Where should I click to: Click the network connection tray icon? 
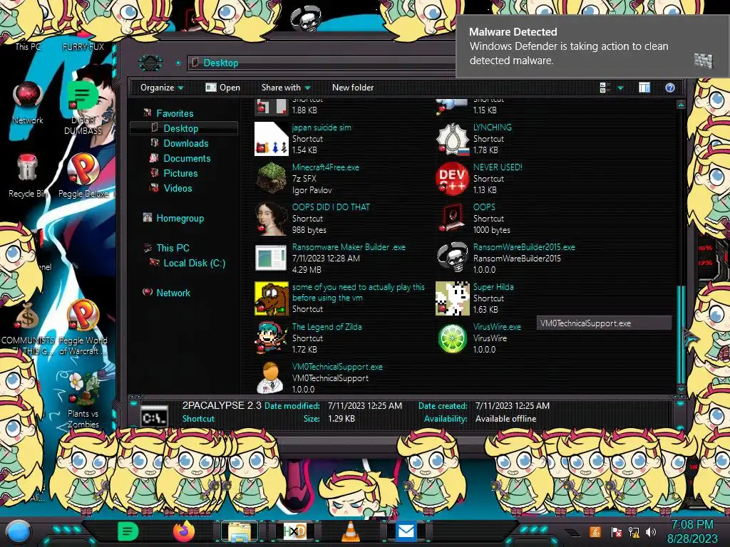pyautogui.click(x=633, y=531)
